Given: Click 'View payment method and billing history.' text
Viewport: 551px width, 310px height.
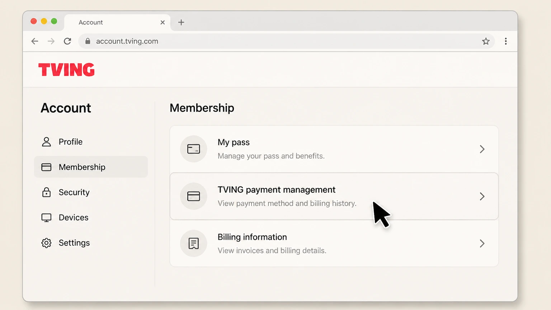Looking at the screenshot, I should (287, 203).
